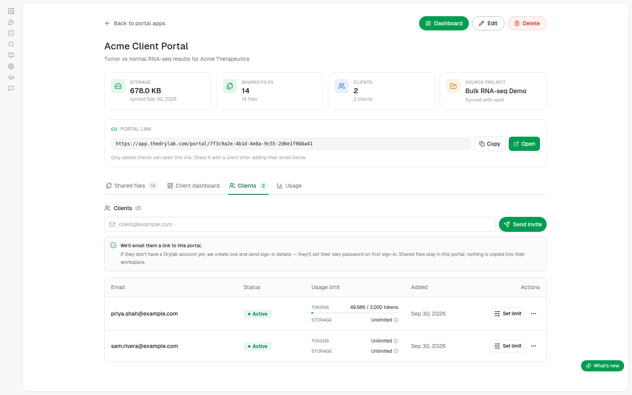
Task: Open the book (docs) sidebar icon
Action: pyautogui.click(x=11, y=55)
